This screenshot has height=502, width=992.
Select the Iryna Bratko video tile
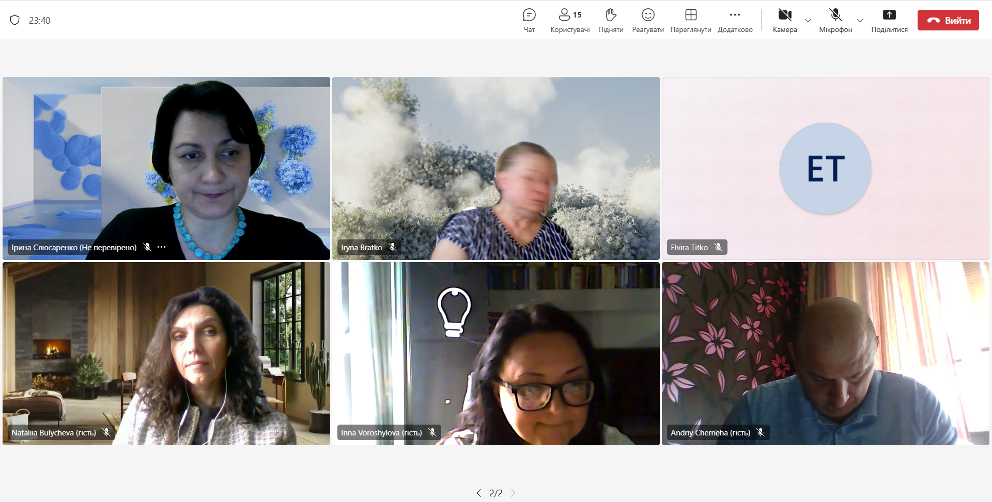495,168
